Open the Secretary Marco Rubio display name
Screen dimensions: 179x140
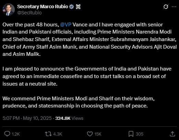[43, 7]
